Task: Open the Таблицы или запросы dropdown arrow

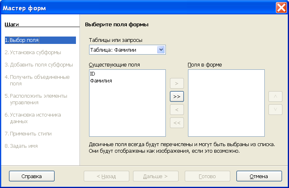Action: (x=161, y=50)
